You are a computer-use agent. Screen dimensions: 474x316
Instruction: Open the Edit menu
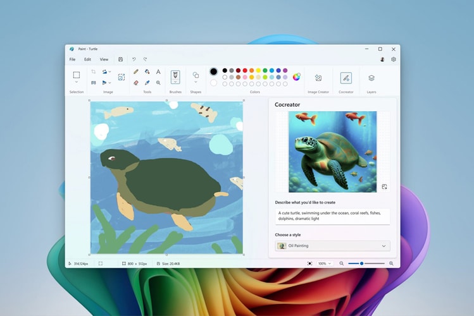pyautogui.click(x=87, y=59)
